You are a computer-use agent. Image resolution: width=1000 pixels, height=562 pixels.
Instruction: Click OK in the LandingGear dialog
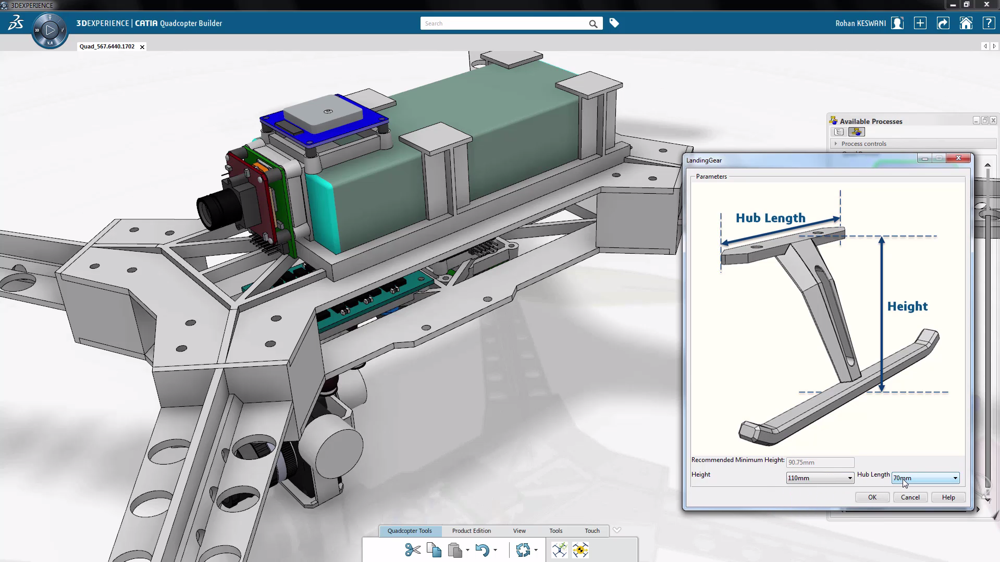[x=872, y=497]
